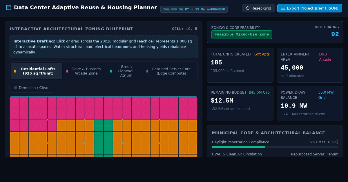Screen dimensions: 348x182
Task: Click HVAC & Clean Air Circulation label
Action: click(237, 154)
